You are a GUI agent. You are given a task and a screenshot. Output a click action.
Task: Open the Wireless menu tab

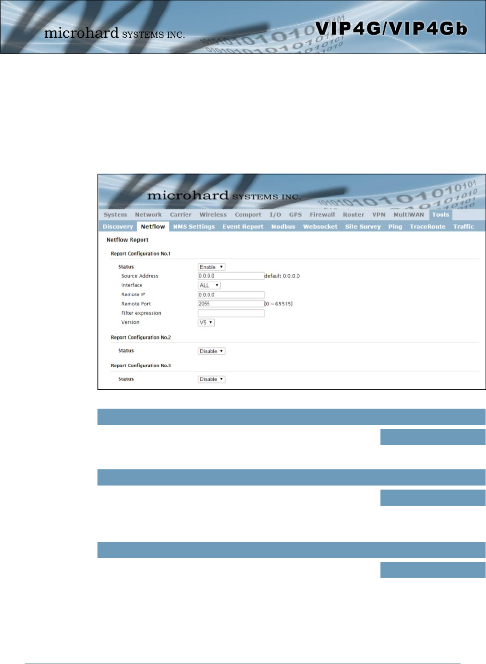pos(213,215)
